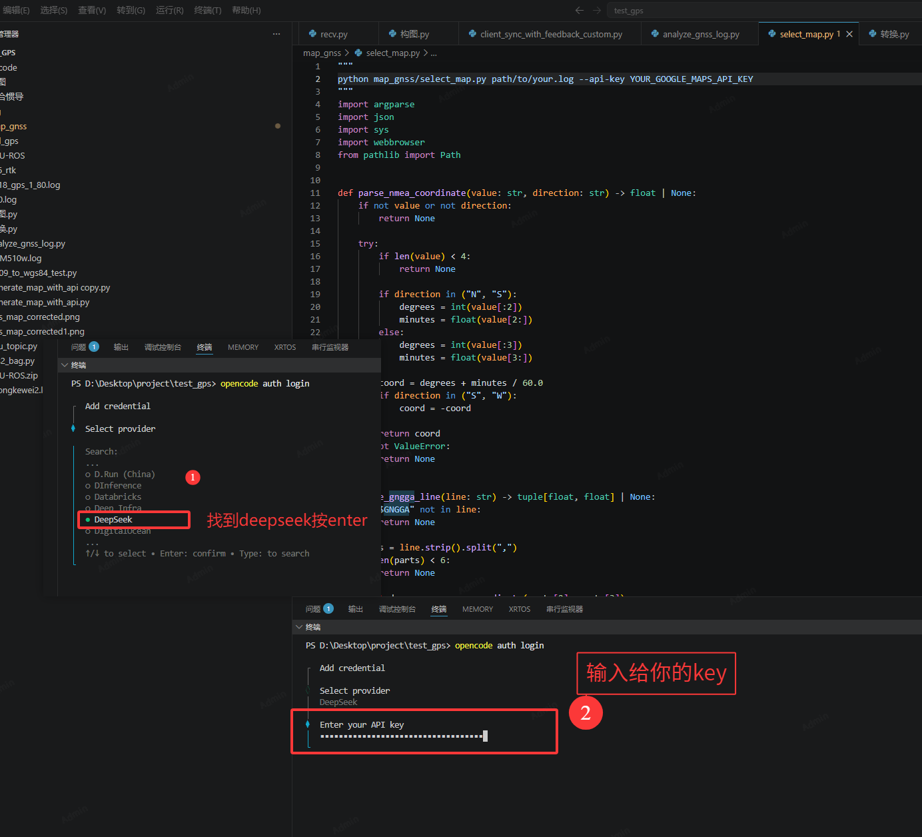Open 串行监视器 tab in the provider list panel
This screenshot has height=837, width=922.
(x=330, y=347)
